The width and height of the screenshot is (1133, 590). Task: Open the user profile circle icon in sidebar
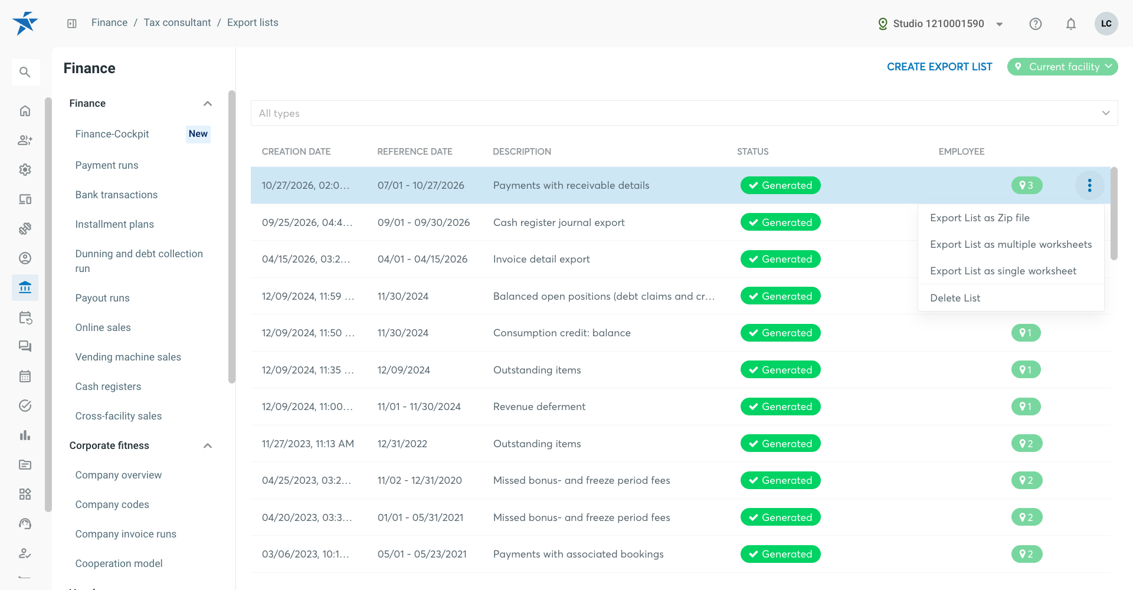[25, 258]
